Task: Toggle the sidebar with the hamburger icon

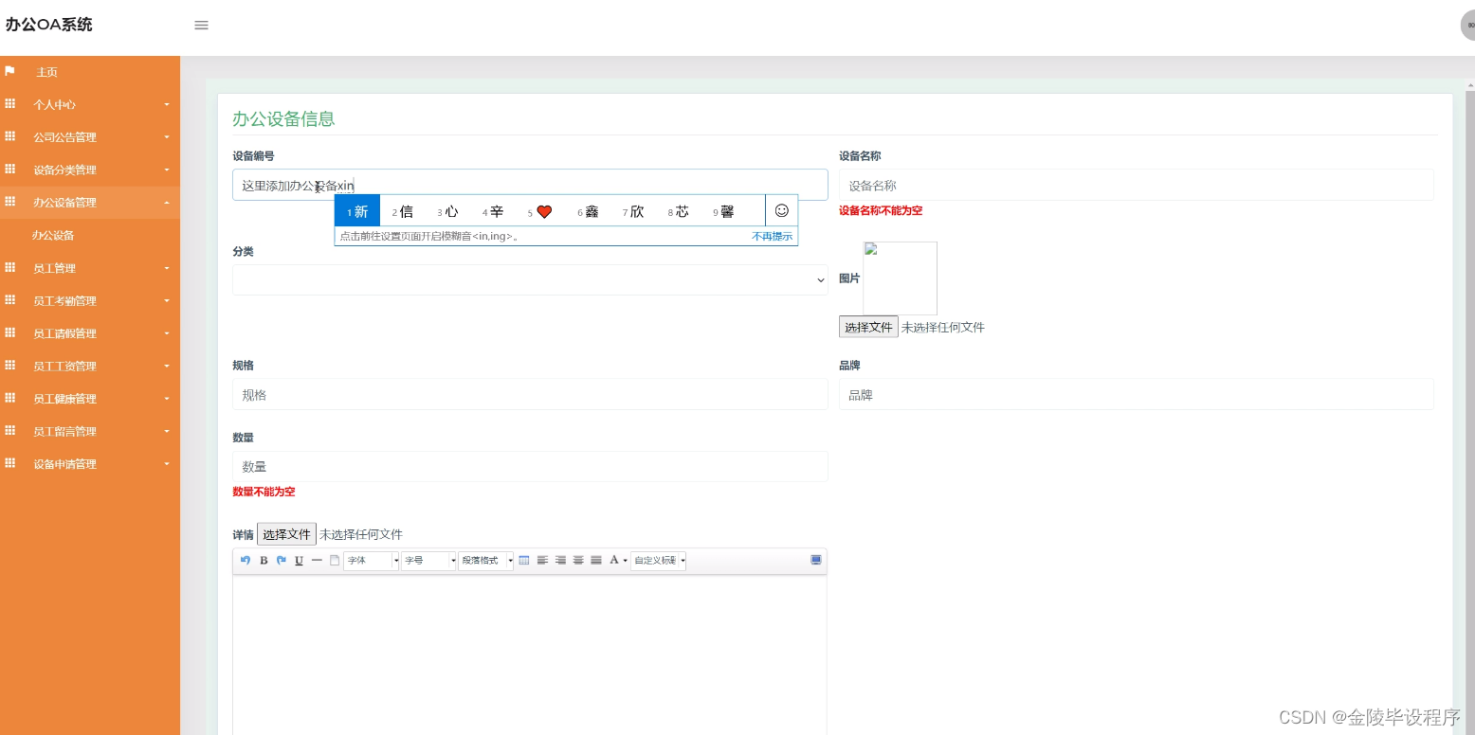Action: 201,26
